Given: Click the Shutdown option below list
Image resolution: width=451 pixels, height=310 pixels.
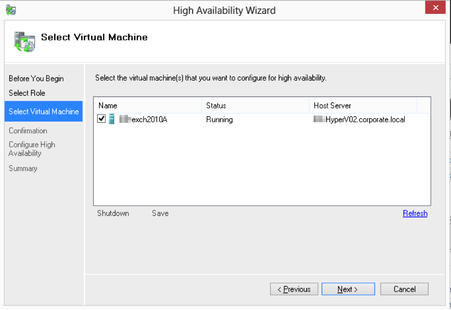Looking at the screenshot, I should [113, 213].
